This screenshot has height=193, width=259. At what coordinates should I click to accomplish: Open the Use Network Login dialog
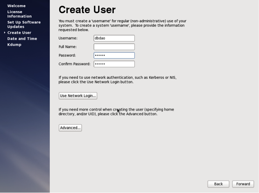[x=78, y=96]
